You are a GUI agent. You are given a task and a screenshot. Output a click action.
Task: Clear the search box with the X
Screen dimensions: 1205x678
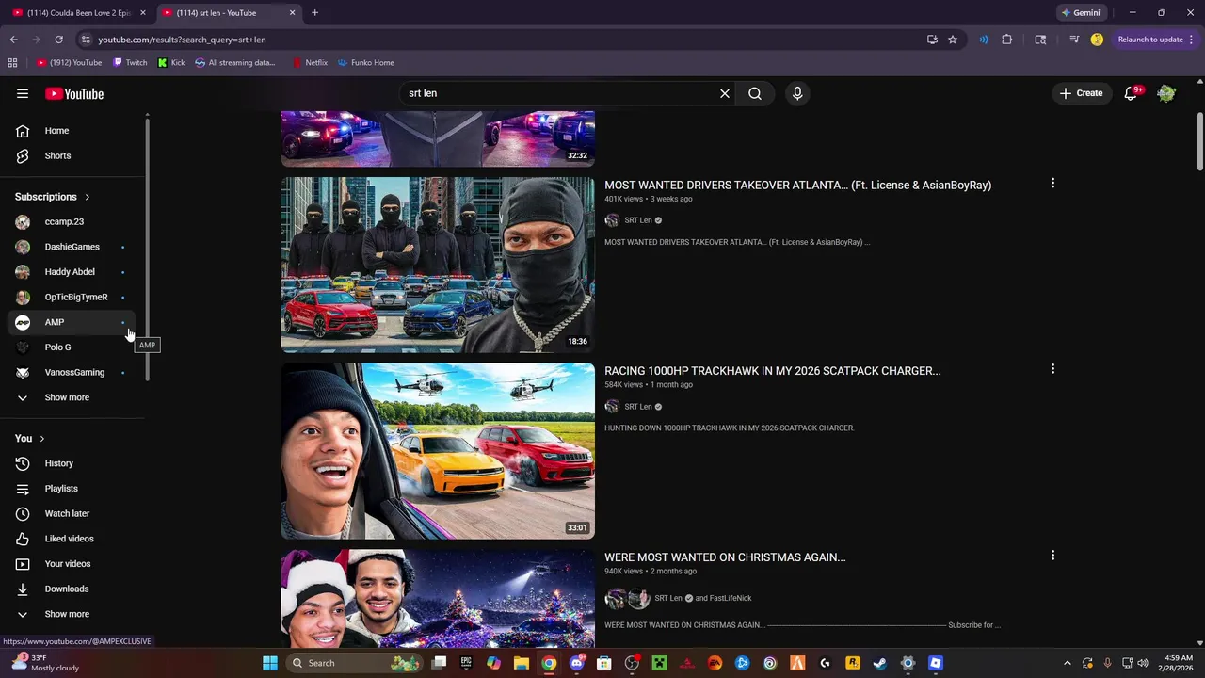725,93
